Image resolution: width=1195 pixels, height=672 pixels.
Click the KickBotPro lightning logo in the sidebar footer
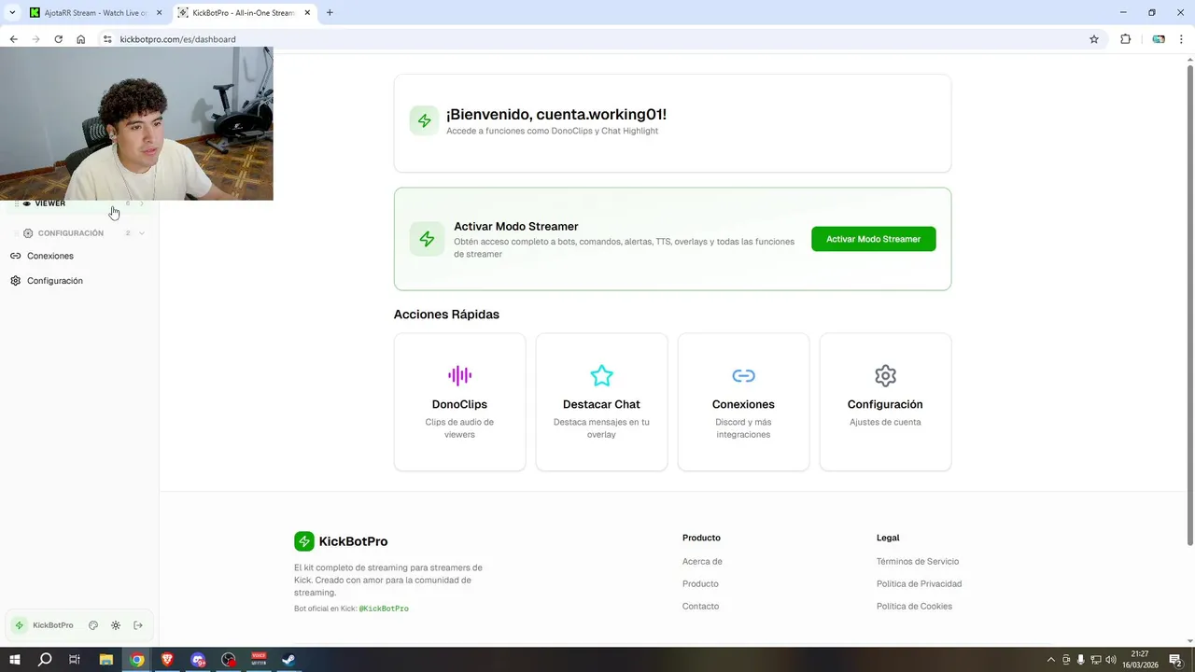point(19,625)
